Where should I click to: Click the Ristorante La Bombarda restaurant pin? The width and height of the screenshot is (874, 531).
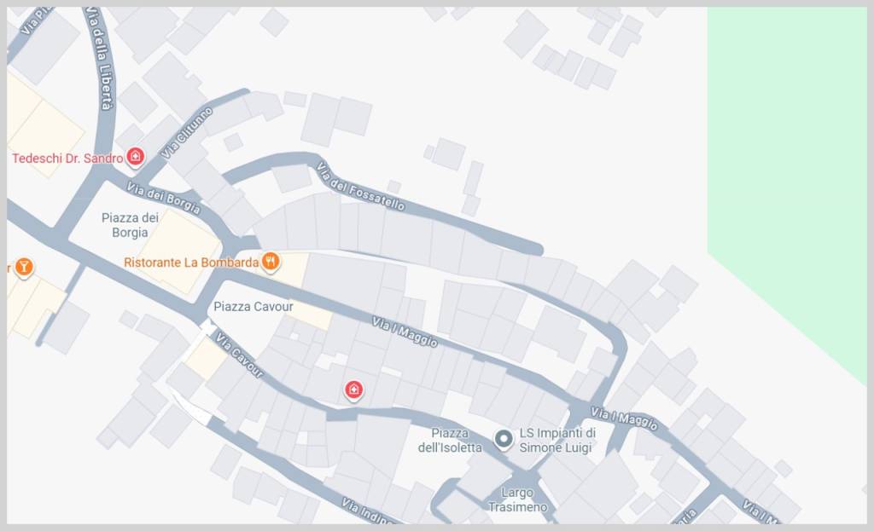click(271, 261)
